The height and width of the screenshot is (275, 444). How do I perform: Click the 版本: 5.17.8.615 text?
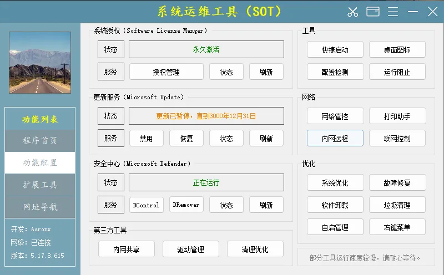pos(37,256)
